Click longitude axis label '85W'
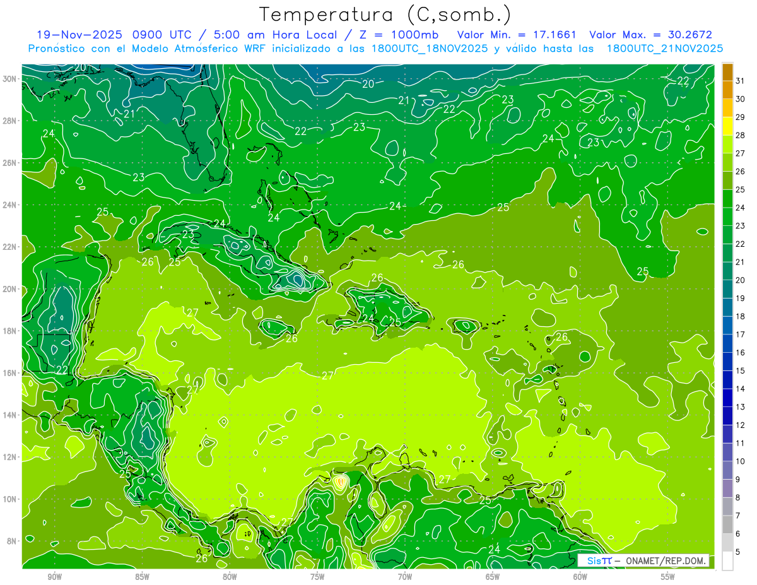Image resolution: width=757 pixels, height=585 pixels. click(142, 576)
